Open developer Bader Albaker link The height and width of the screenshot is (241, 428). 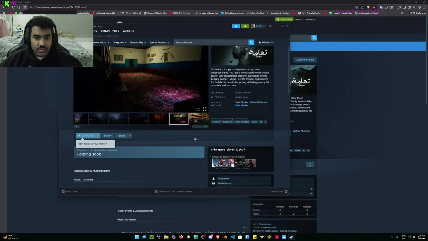[241, 102]
